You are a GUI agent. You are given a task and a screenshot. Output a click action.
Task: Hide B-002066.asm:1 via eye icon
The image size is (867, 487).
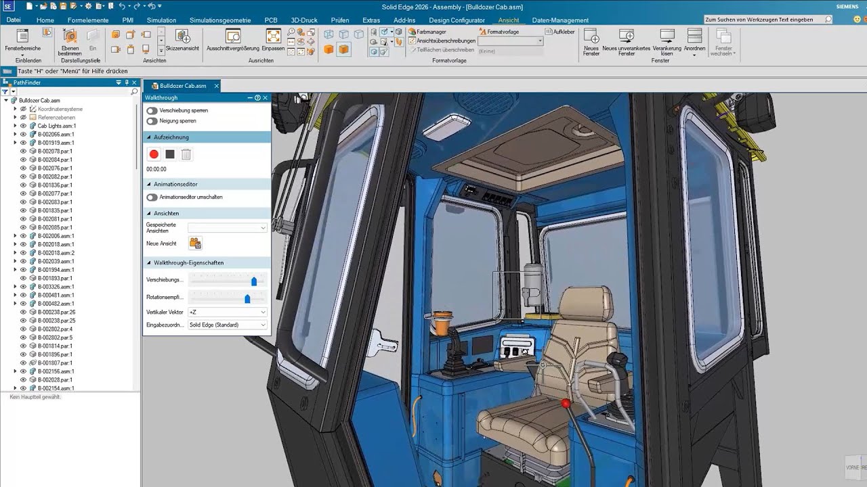click(23, 135)
